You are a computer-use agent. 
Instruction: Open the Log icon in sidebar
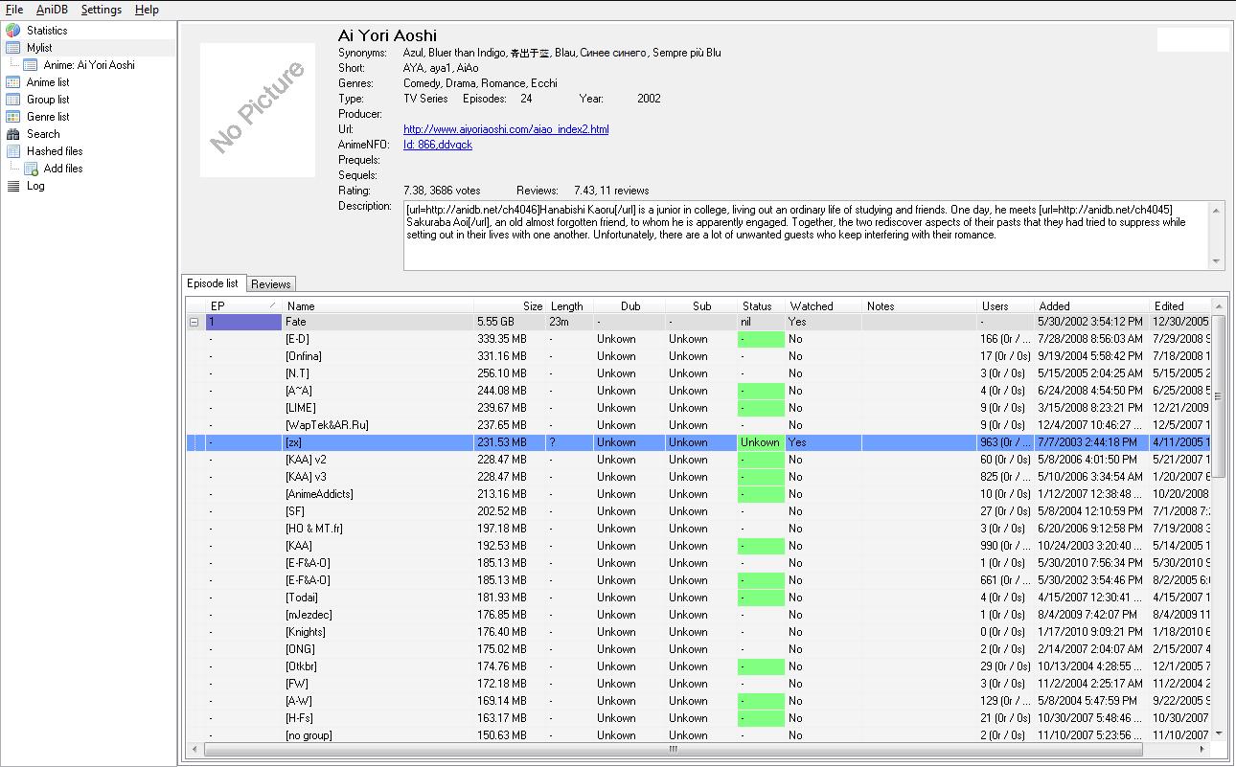point(13,186)
